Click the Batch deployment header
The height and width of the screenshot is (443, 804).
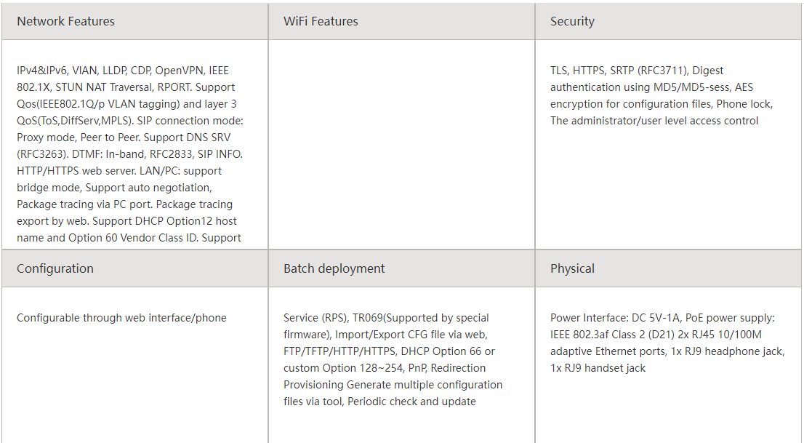[401, 268]
